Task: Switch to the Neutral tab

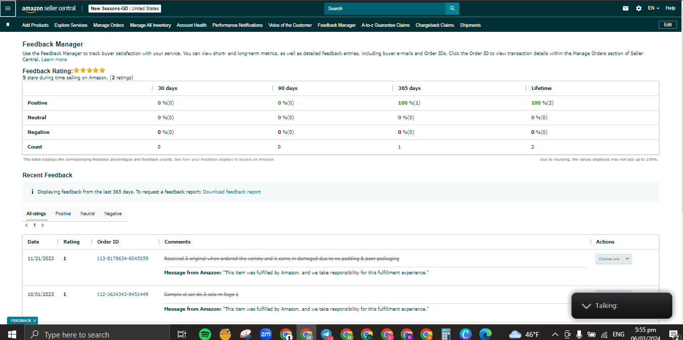Action: click(87, 214)
